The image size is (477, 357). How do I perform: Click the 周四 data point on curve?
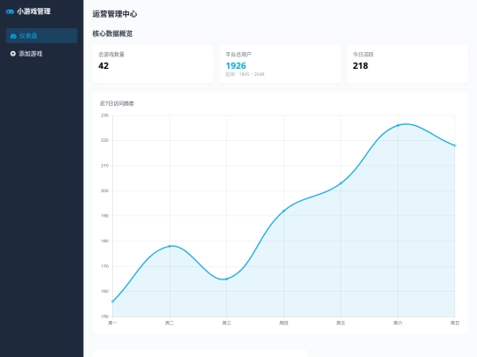click(x=284, y=211)
